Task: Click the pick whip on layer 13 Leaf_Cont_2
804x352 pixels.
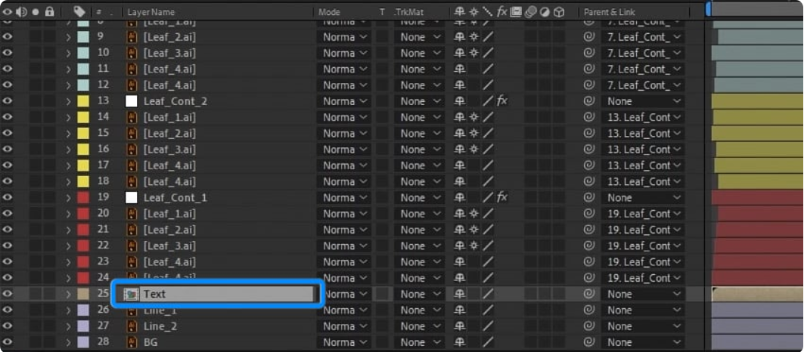Action: click(590, 101)
